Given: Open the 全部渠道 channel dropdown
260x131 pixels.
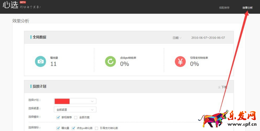Looking at the screenshot, I should (75, 109).
